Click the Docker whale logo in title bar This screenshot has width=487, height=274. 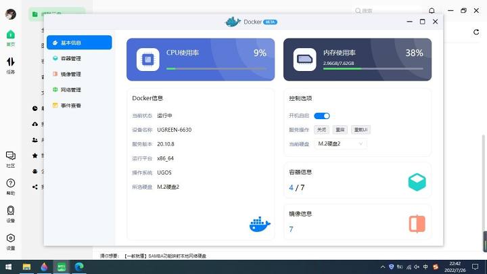tap(233, 22)
